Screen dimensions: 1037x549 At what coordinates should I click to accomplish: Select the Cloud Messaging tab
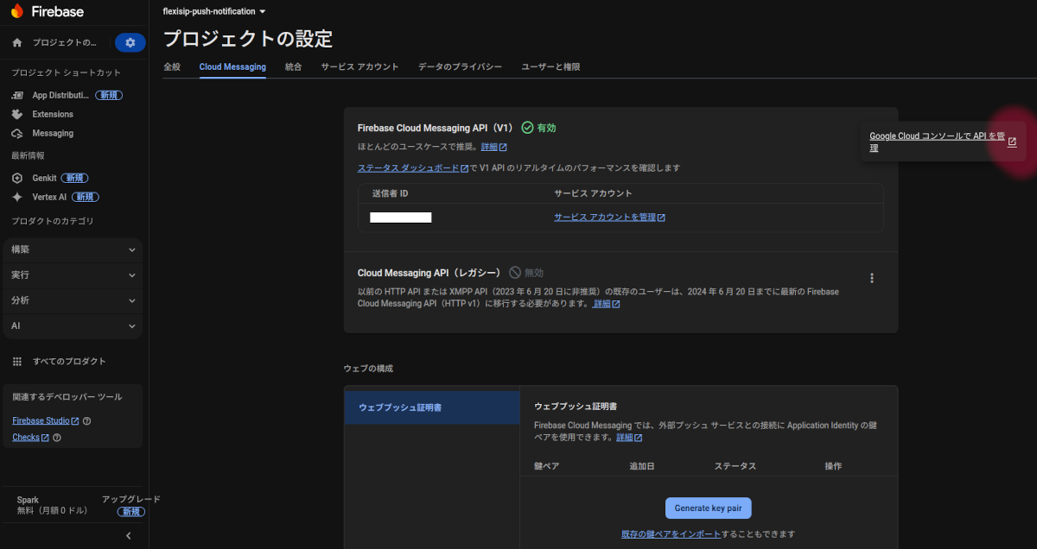click(x=232, y=66)
